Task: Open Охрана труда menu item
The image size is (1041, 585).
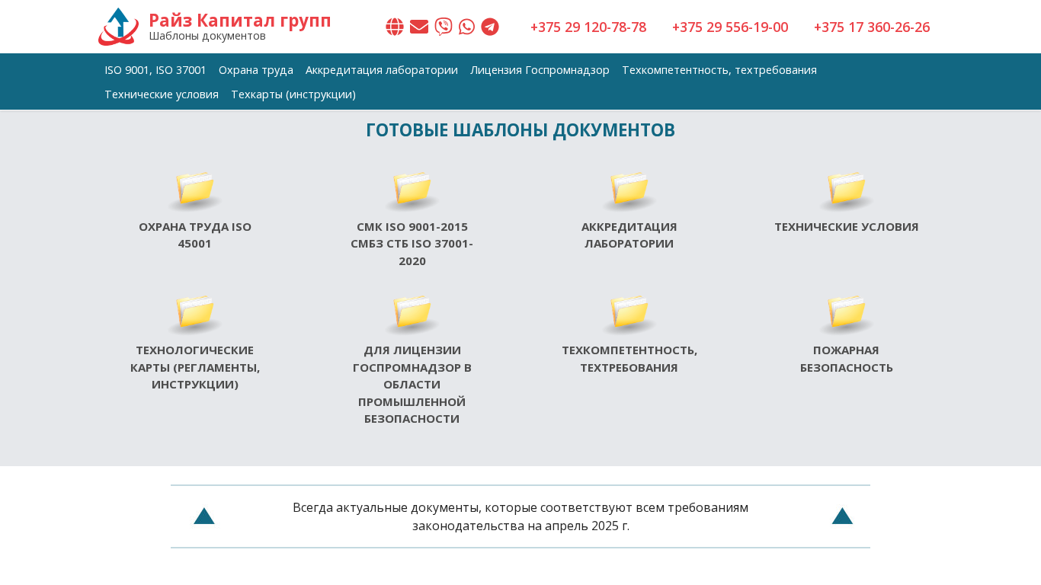Action: click(x=256, y=70)
